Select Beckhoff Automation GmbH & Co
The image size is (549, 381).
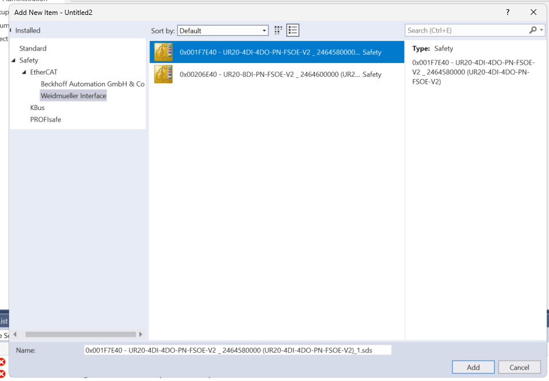click(x=92, y=84)
